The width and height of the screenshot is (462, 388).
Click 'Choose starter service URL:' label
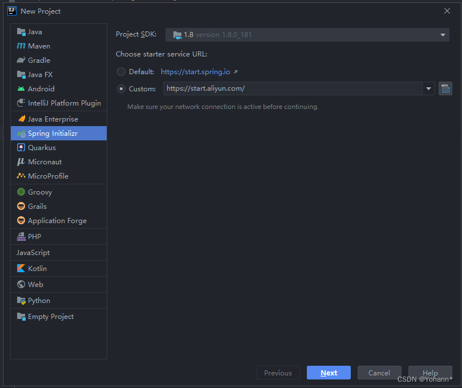161,54
